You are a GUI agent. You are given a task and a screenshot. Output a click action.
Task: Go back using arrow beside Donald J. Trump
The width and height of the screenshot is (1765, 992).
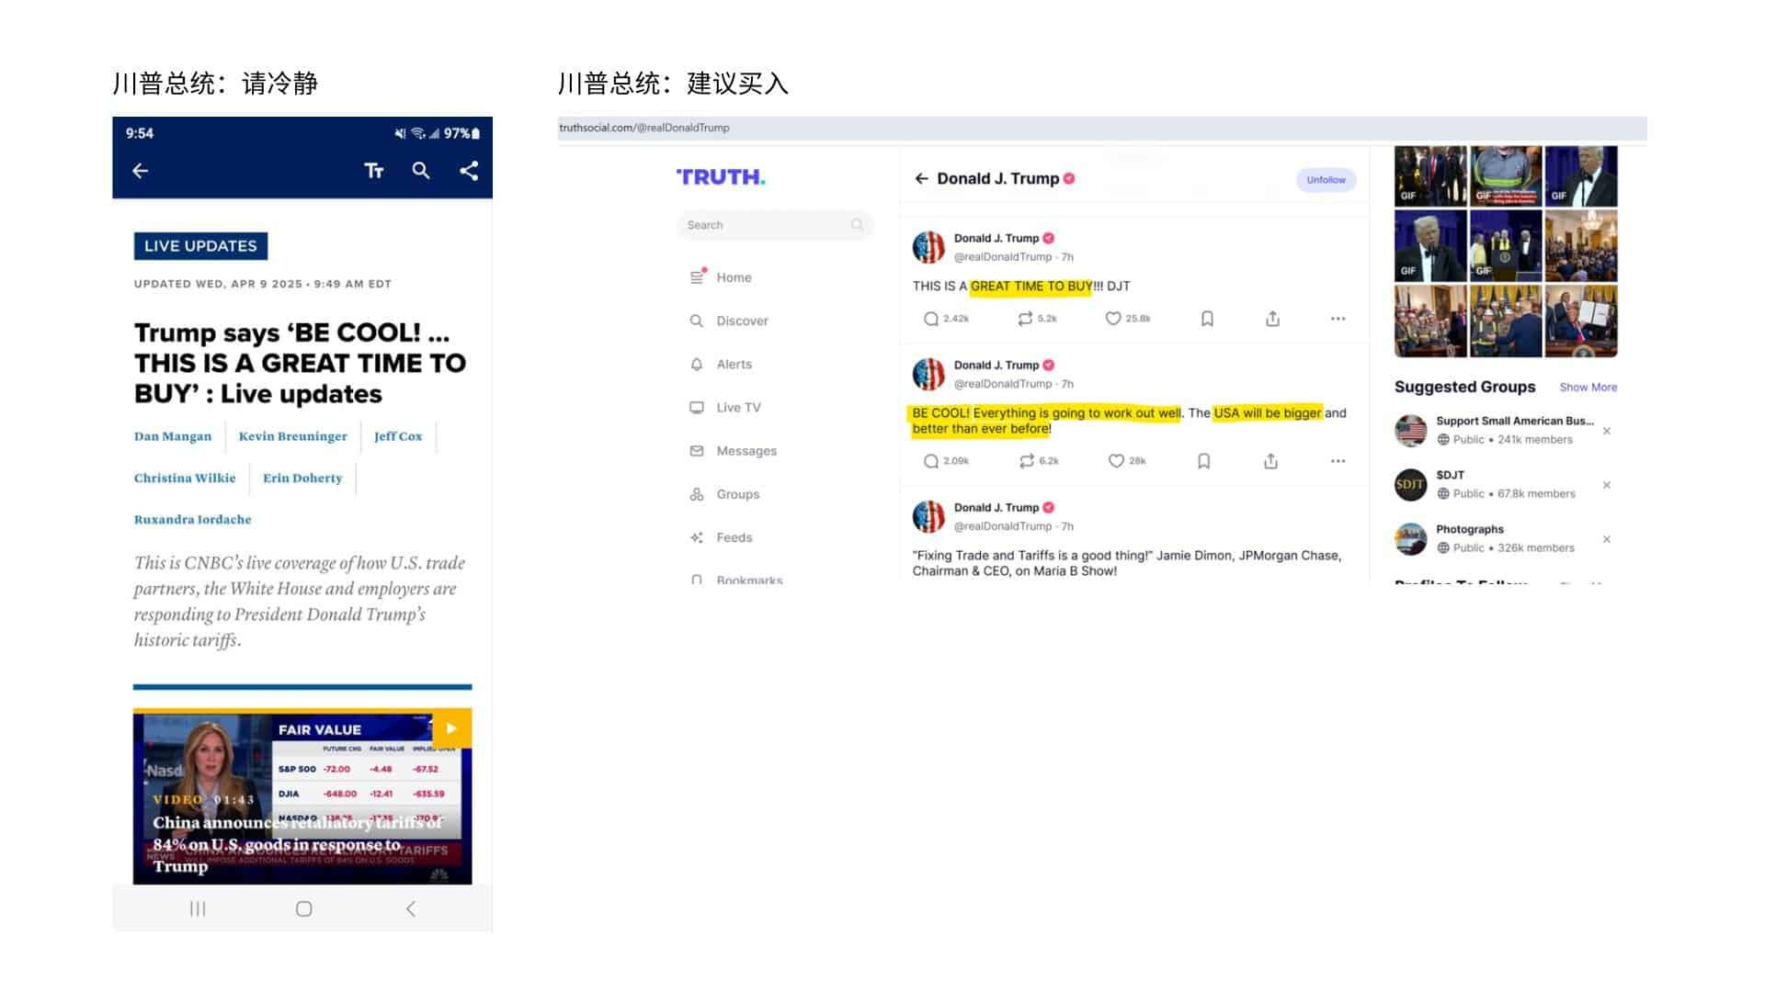point(921,178)
